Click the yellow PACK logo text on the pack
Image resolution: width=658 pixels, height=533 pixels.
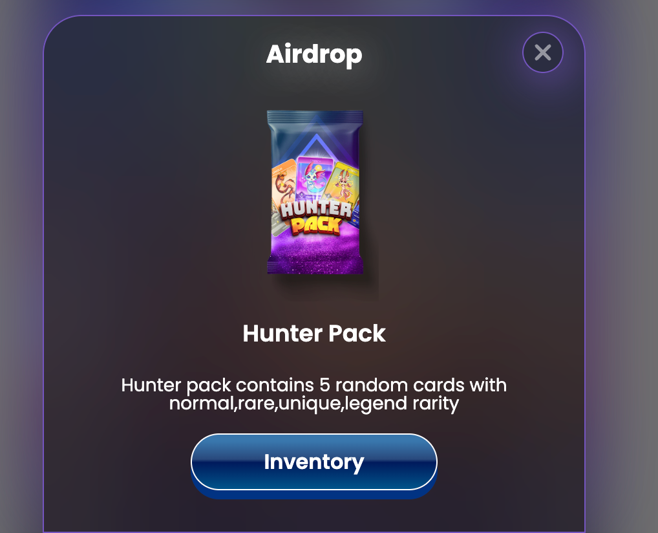click(316, 225)
